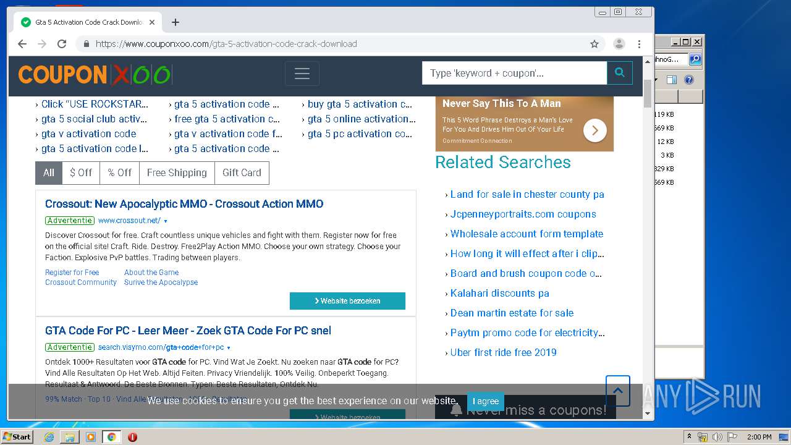Open Jcpenneyportraits.com coupons related search
This screenshot has width=791, height=445.
coord(523,214)
